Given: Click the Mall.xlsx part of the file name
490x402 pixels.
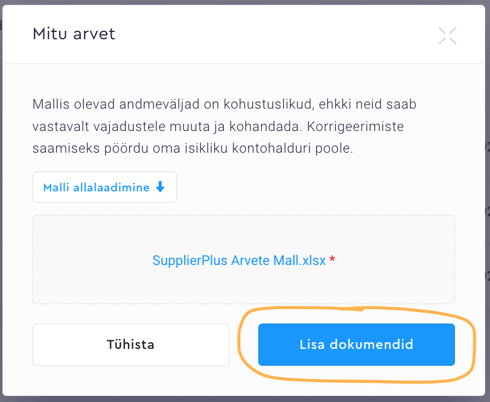Looking at the screenshot, I should (299, 261).
